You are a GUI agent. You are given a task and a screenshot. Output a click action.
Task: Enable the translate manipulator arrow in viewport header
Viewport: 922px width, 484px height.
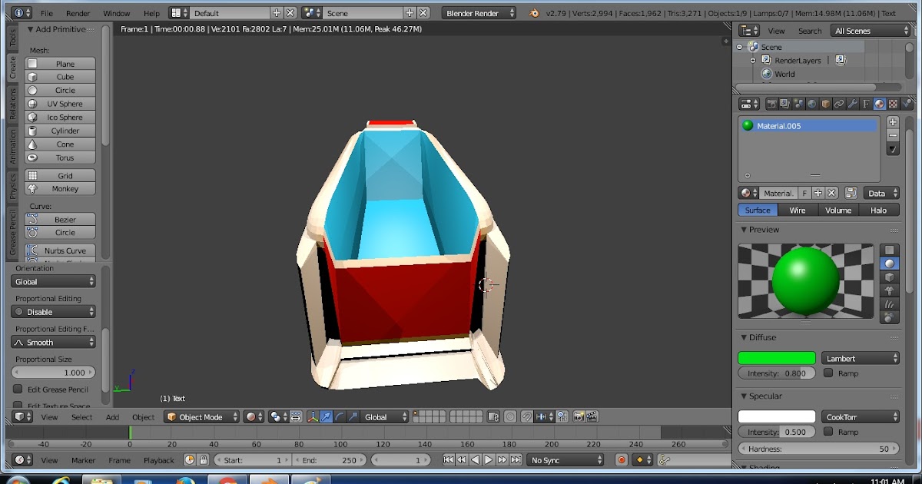click(326, 416)
